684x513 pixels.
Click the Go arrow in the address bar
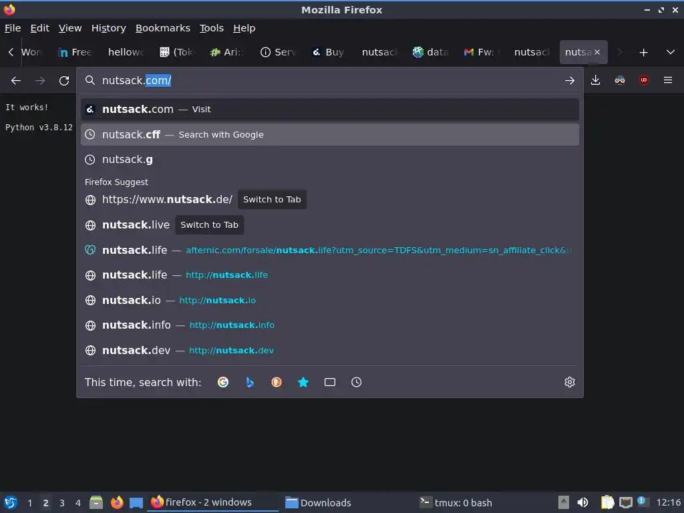pyautogui.click(x=569, y=81)
